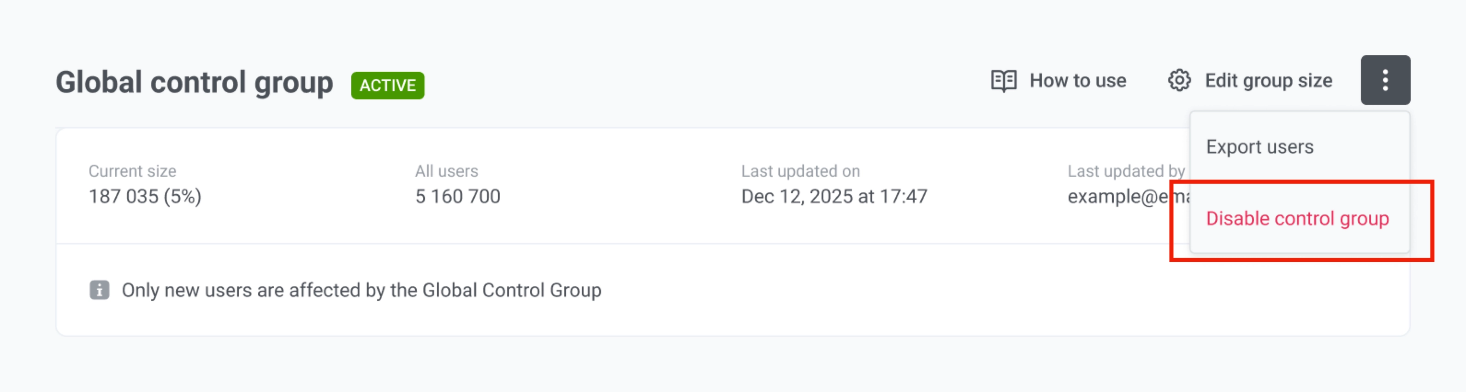Click the All users count 5 160 700
Viewport: 1466px width, 392px height.
(458, 196)
